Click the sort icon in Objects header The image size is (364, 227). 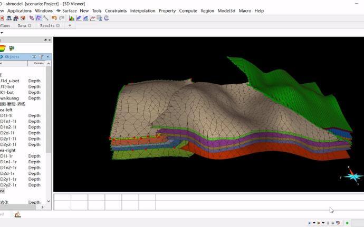[x=34, y=57]
